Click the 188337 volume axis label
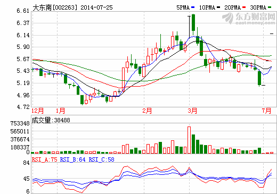 (x=20, y=147)
